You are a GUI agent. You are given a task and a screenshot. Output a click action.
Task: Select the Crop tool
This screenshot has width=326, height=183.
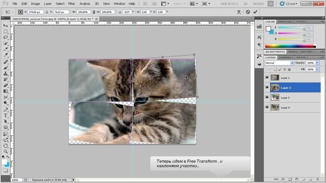coord(6,49)
